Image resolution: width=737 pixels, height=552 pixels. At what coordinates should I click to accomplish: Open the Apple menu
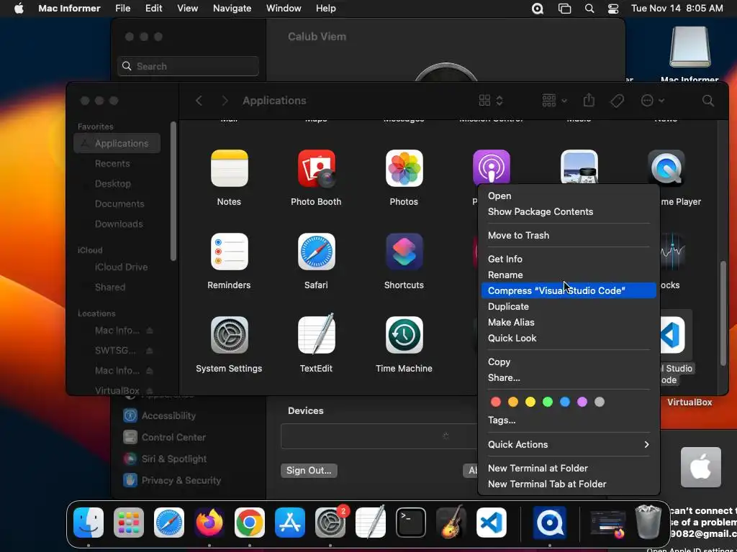click(19, 9)
